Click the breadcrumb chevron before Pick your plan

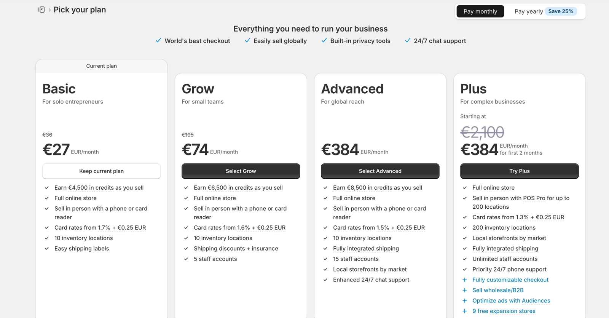[x=49, y=10]
